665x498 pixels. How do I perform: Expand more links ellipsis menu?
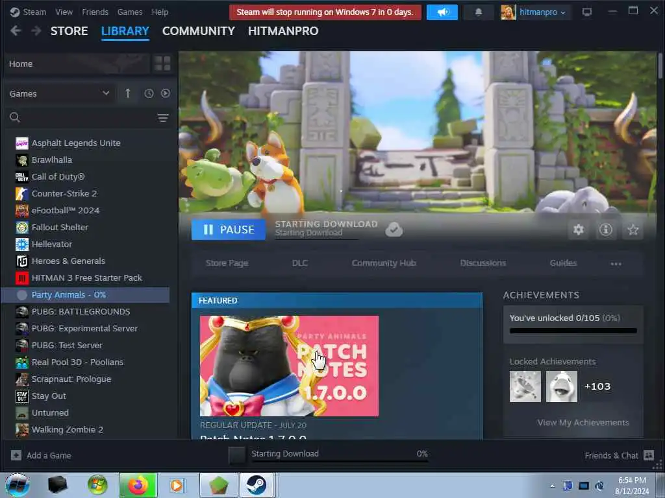(x=616, y=263)
